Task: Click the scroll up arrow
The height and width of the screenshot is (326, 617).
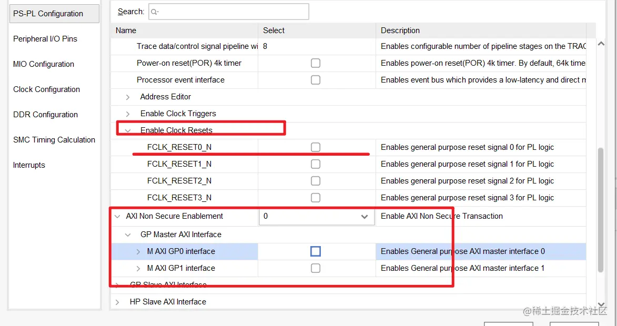Action: point(601,44)
